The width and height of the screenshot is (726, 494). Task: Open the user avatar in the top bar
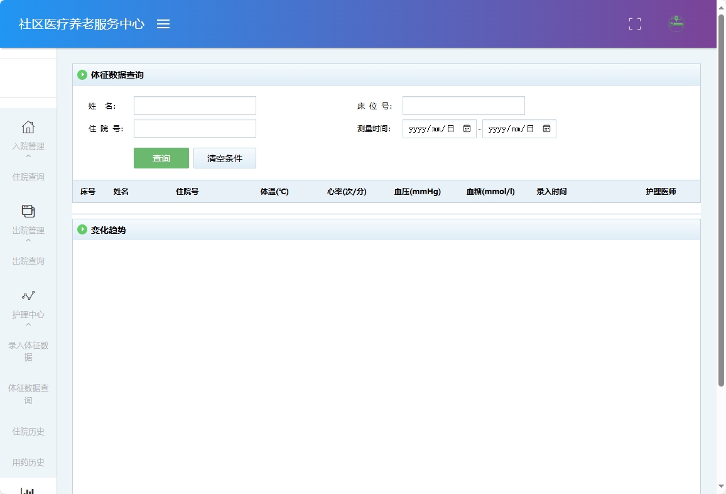(x=676, y=24)
